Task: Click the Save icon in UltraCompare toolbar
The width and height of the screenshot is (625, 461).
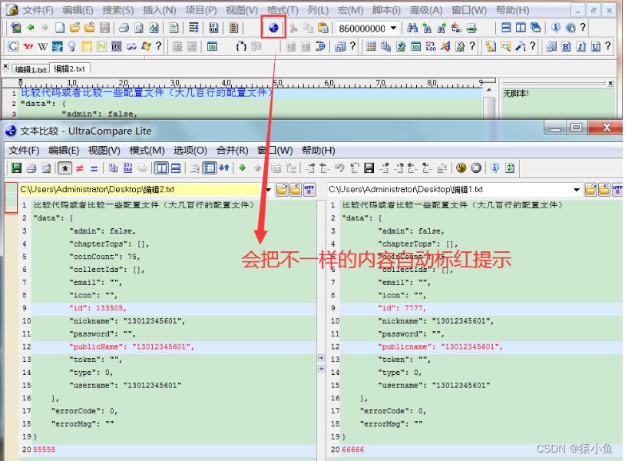Action: coord(16,168)
